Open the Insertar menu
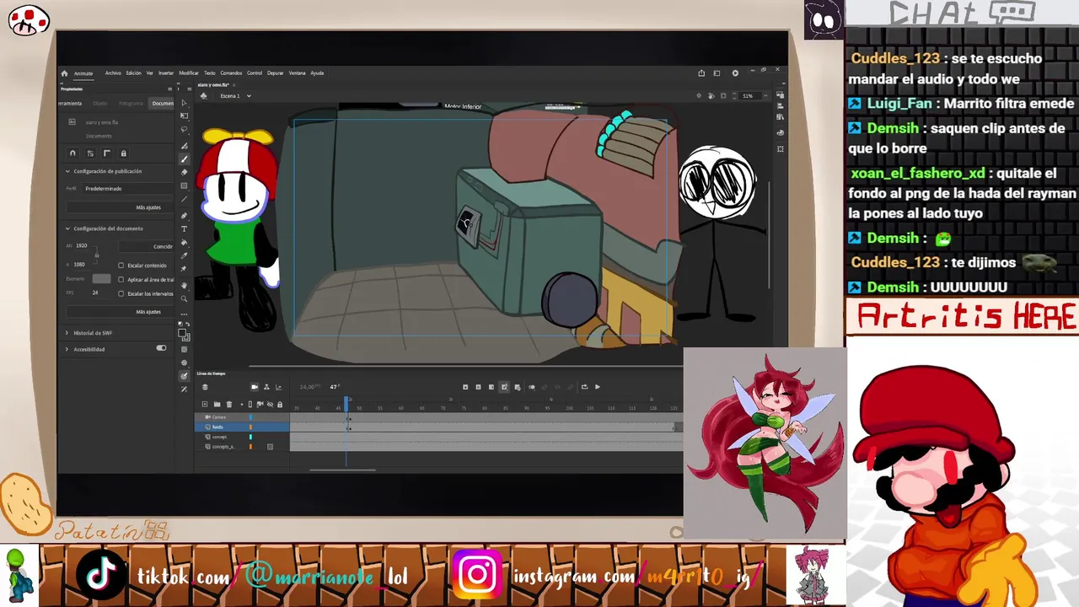The image size is (1079, 607). 166,73
